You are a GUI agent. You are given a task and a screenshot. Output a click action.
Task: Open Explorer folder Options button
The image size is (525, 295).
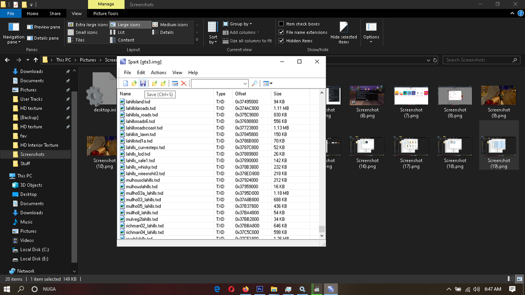371,33
